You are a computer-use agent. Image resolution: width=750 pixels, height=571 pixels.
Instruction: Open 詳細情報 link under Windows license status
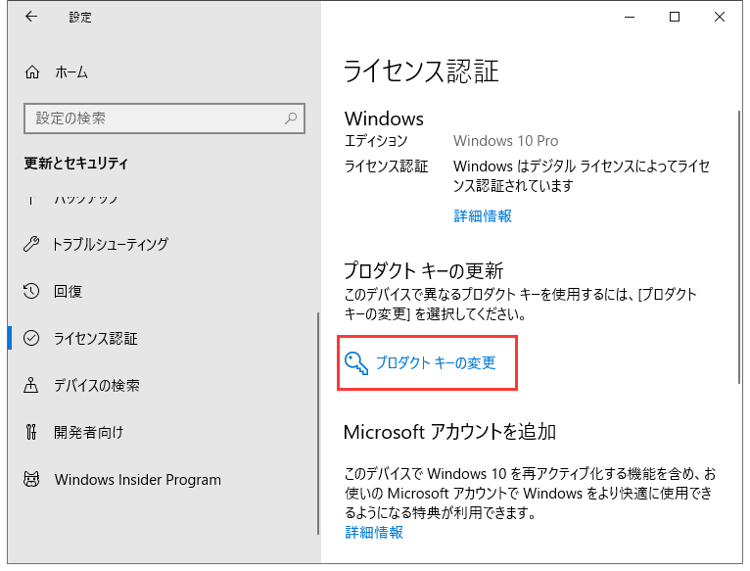click(x=483, y=215)
